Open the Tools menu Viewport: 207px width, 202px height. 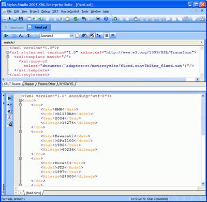[x=85, y=11]
